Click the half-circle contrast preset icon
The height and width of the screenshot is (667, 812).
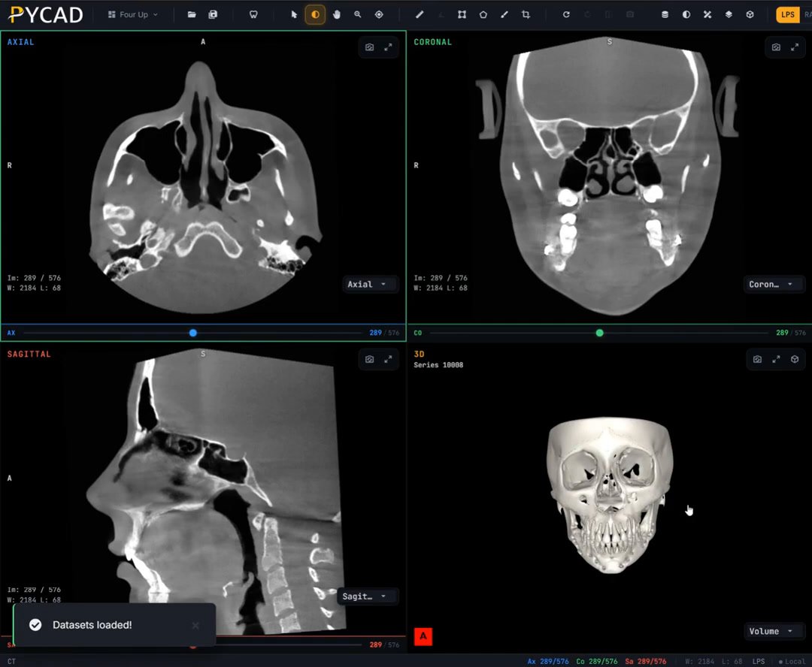pos(686,14)
